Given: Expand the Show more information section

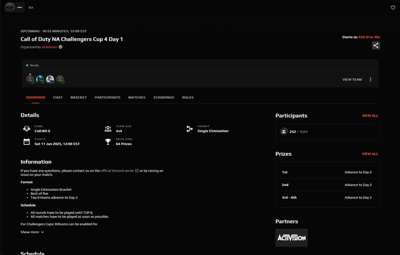Looking at the screenshot, I should pyautogui.click(x=32, y=232).
